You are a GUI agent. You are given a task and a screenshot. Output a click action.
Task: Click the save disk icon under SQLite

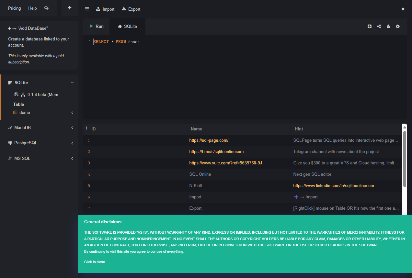[17, 95]
